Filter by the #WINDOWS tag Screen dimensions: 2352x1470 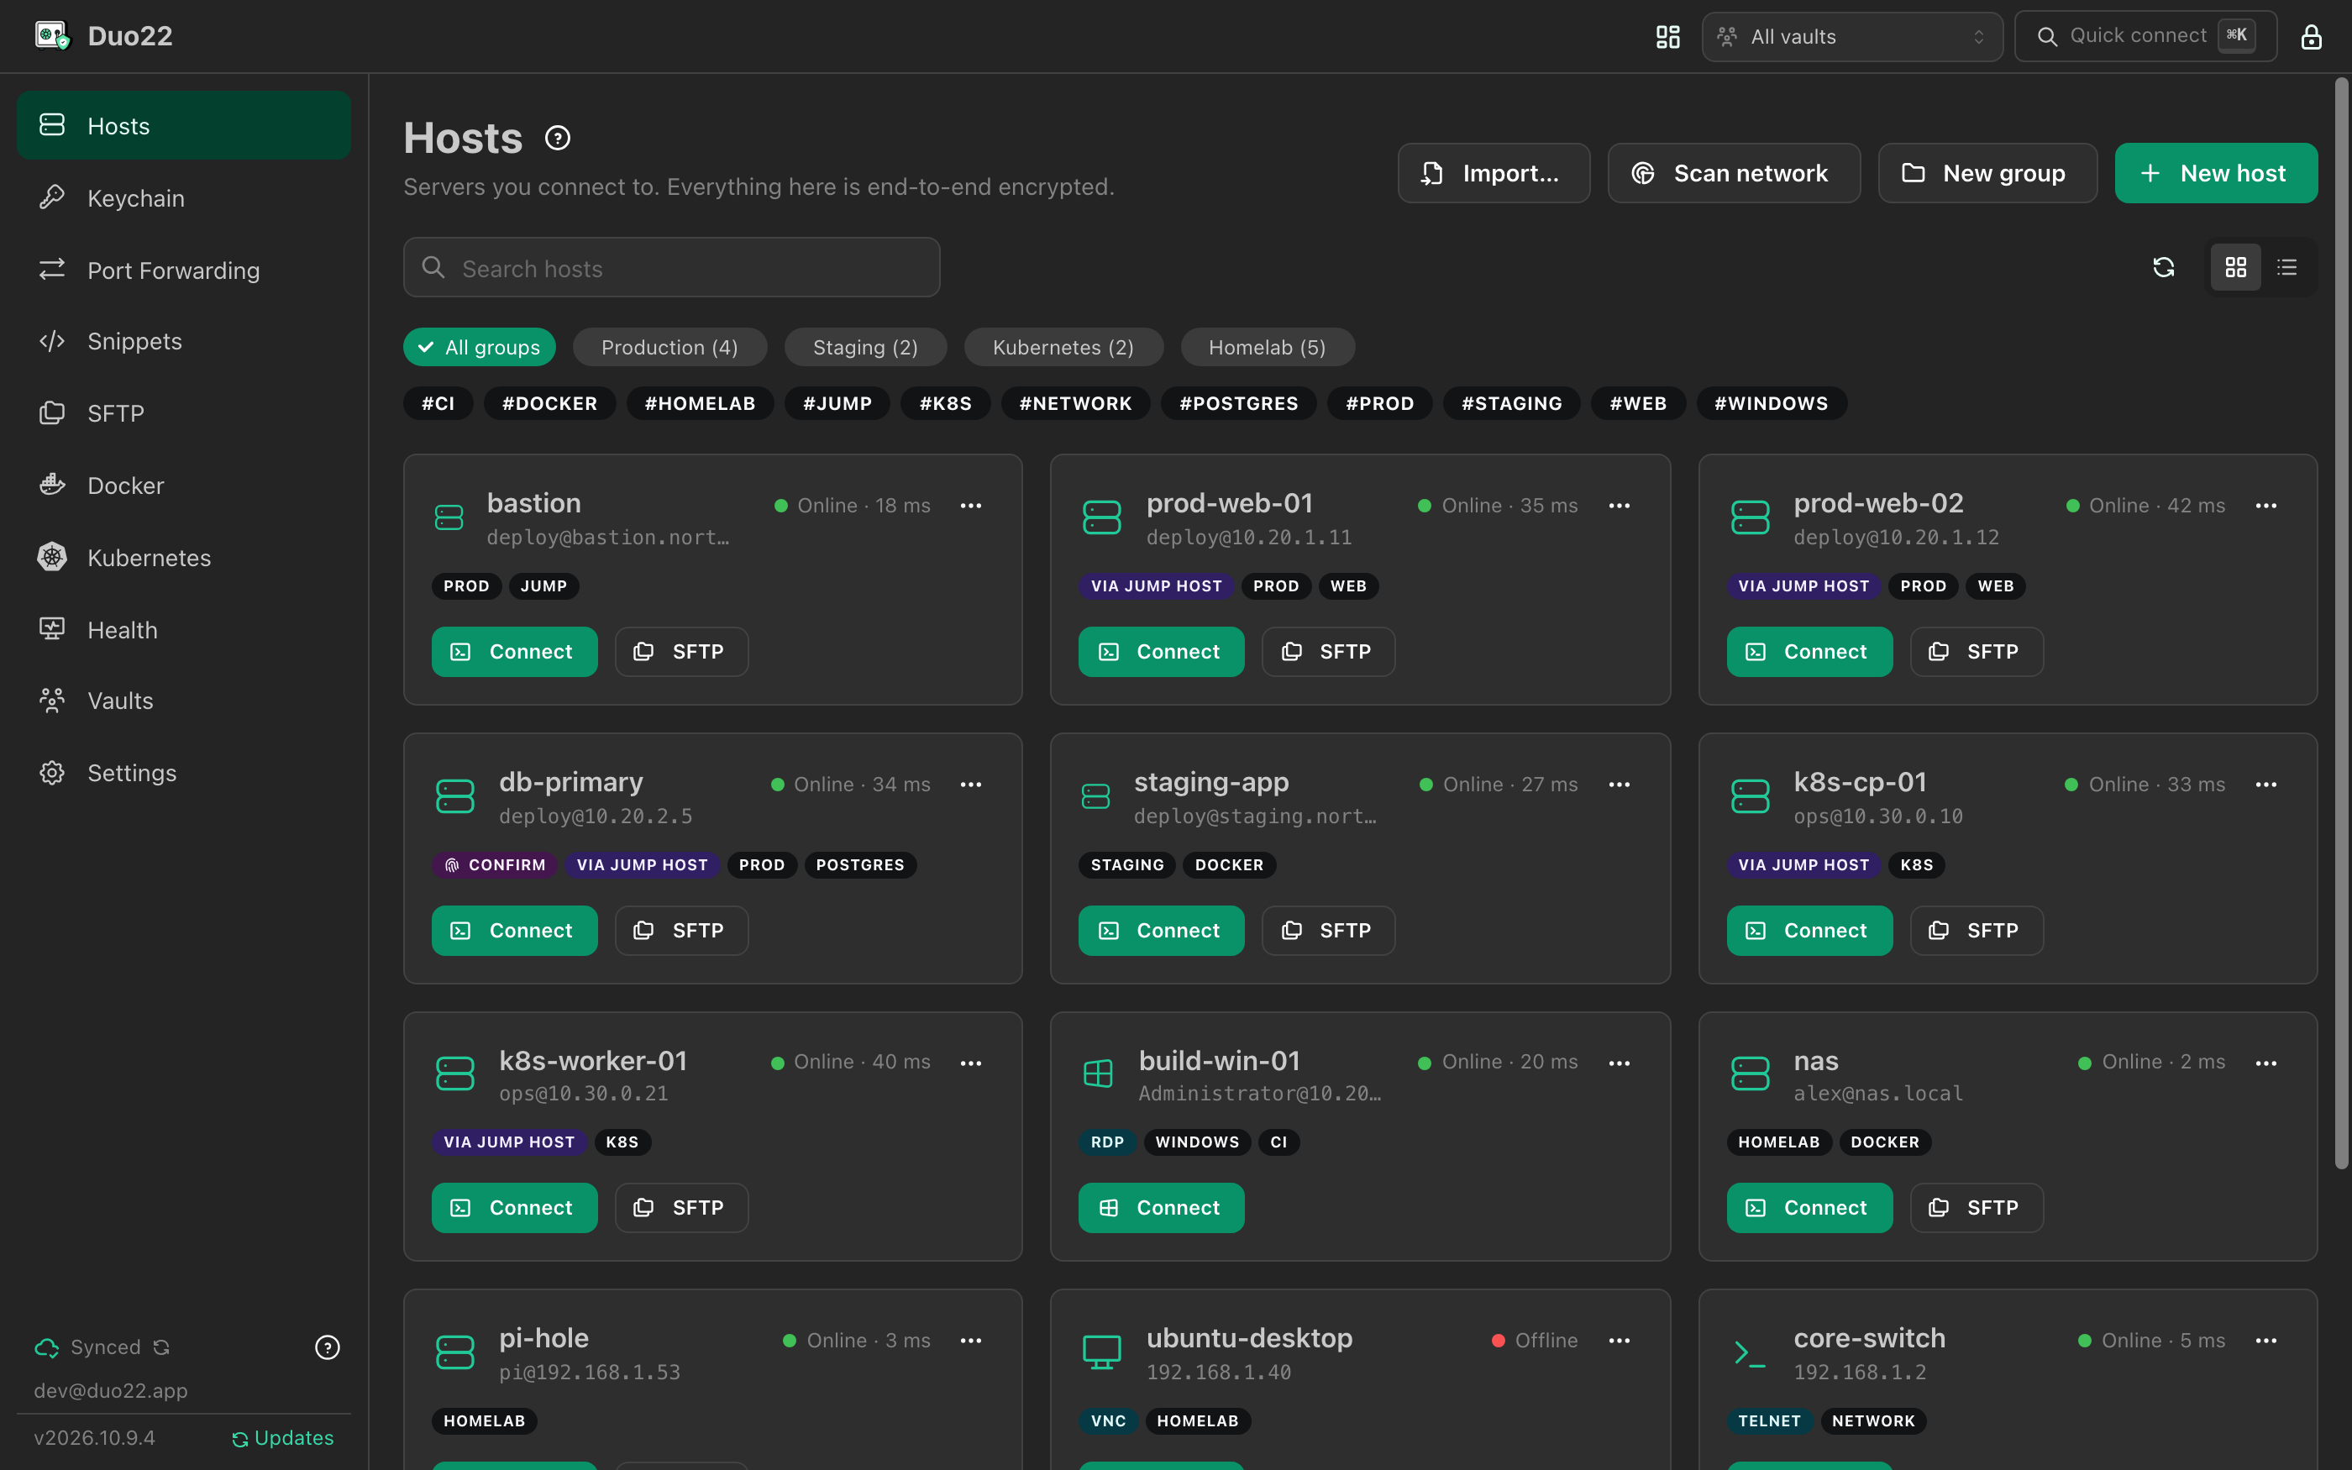1771,403
